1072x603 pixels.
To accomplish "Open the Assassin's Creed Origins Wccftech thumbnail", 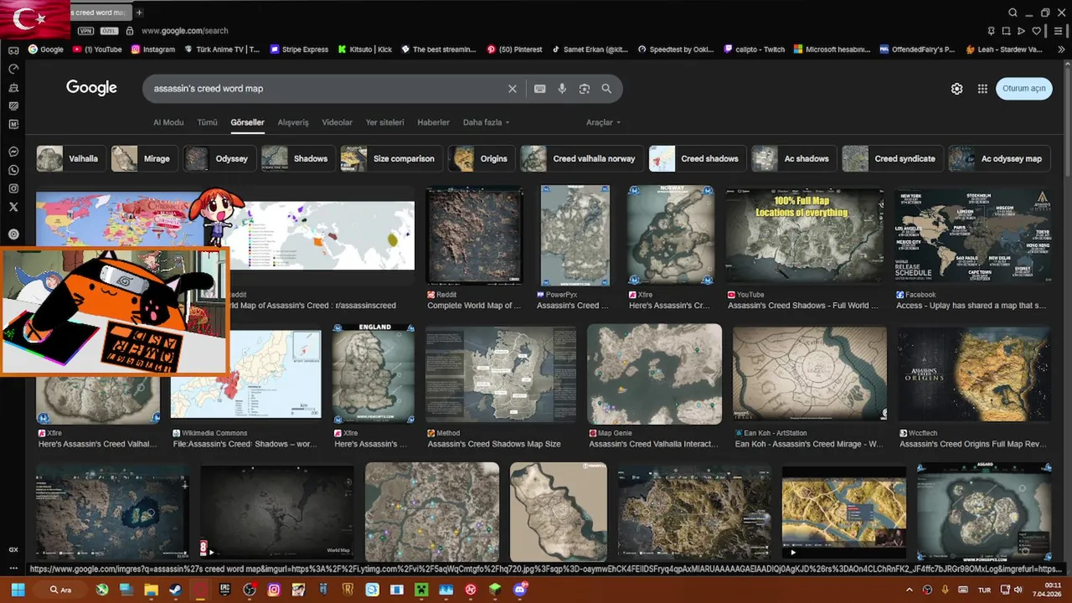I will tap(974, 374).
